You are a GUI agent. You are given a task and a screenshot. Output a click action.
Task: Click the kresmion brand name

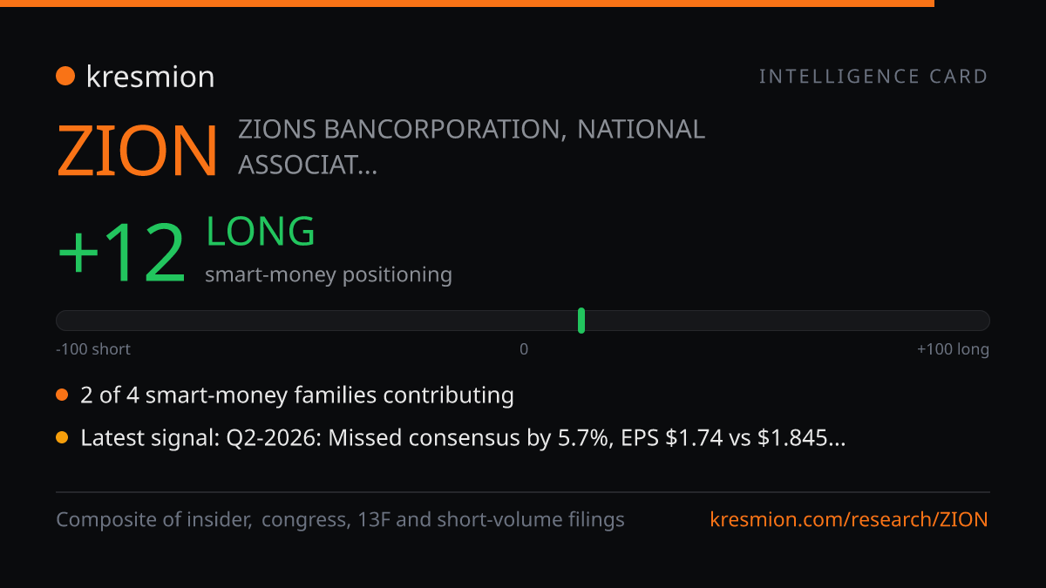click(x=150, y=77)
